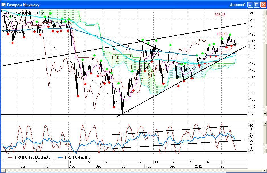Click the 140 value on price axis
This screenshot has width=267, height=173.
pos(252,114)
